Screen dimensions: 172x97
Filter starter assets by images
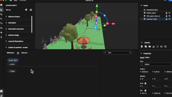point(31,10)
